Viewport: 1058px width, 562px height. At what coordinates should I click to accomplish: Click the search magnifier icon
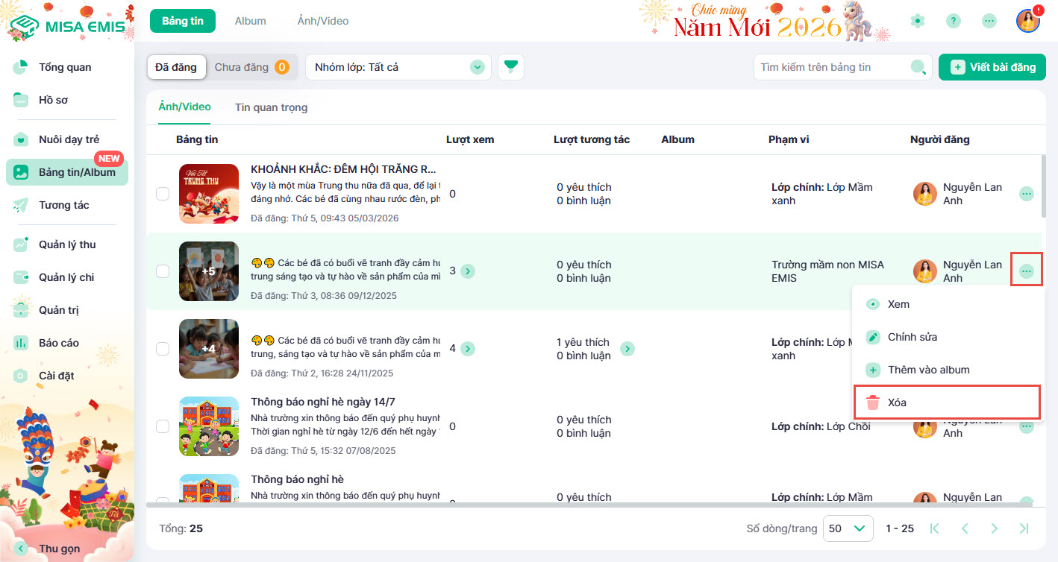tap(918, 67)
